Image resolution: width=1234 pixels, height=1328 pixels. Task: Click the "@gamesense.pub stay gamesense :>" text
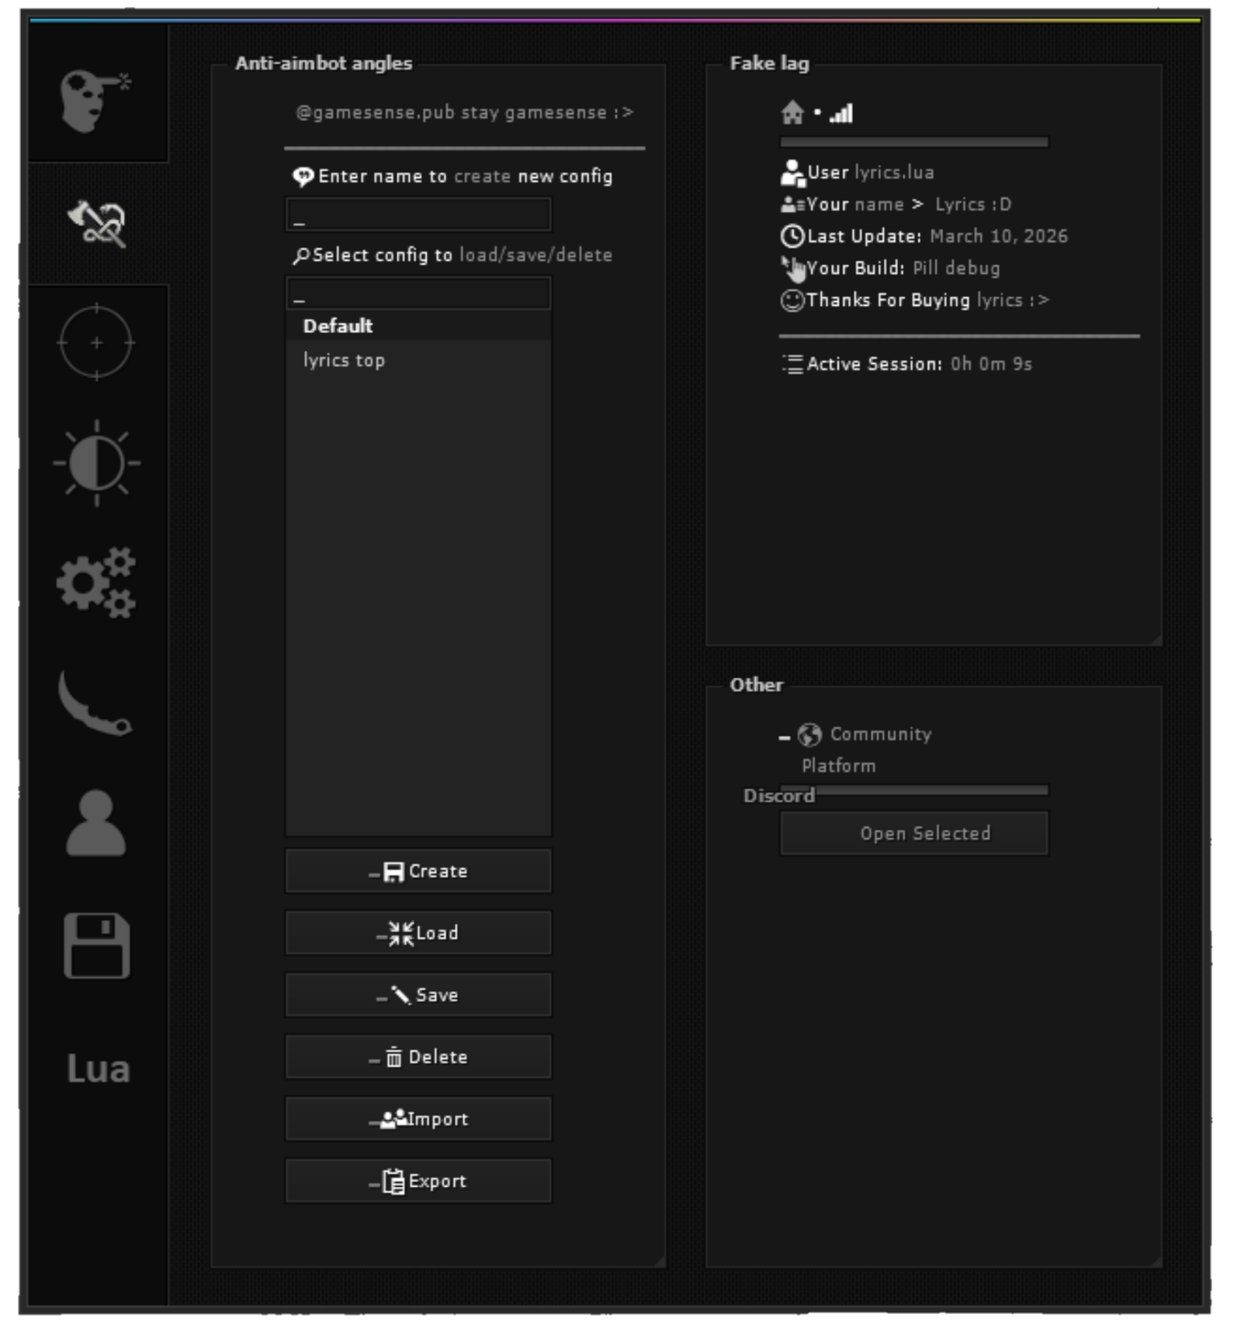click(464, 113)
